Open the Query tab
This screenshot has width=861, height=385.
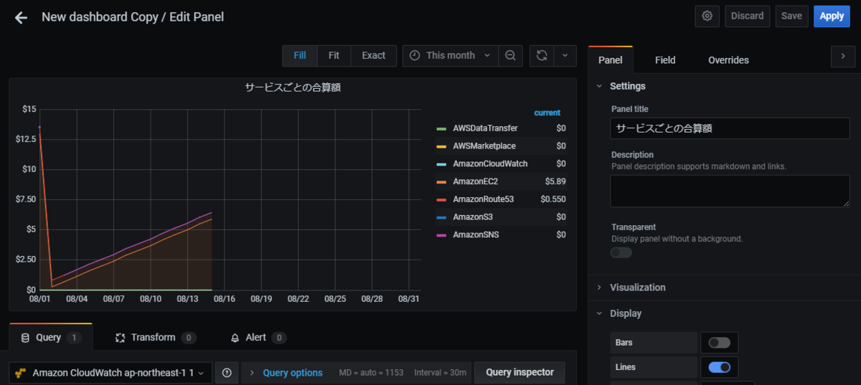(x=50, y=337)
